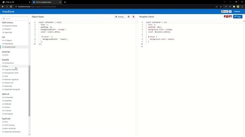245x137 pixels.
Task: Close the CSS to template literal tab
Action: click(x=60, y=2)
